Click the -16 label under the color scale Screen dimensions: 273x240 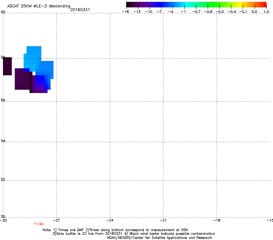click(x=125, y=12)
